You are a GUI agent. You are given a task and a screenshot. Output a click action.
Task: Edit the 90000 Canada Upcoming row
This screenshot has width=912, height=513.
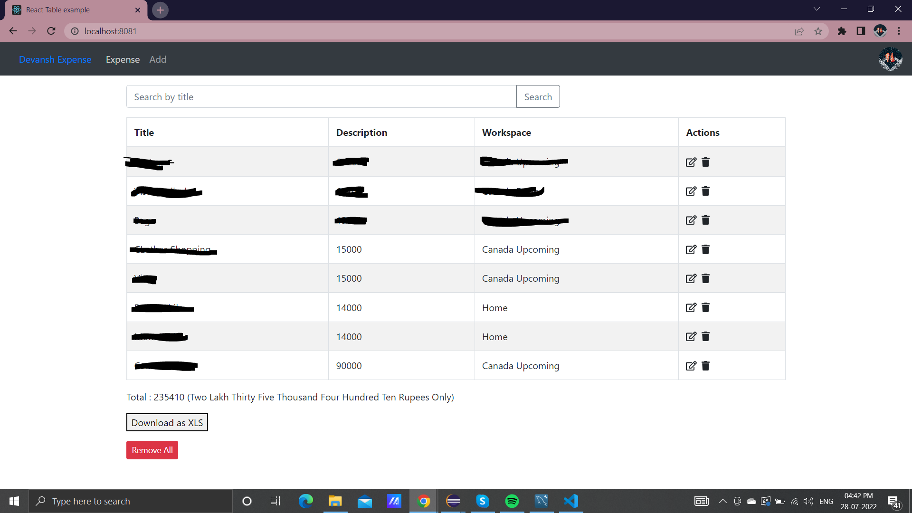[691, 366]
